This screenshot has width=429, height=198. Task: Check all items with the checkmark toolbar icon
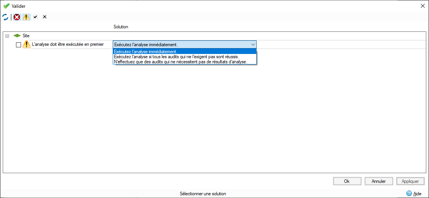tap(35, 17)
